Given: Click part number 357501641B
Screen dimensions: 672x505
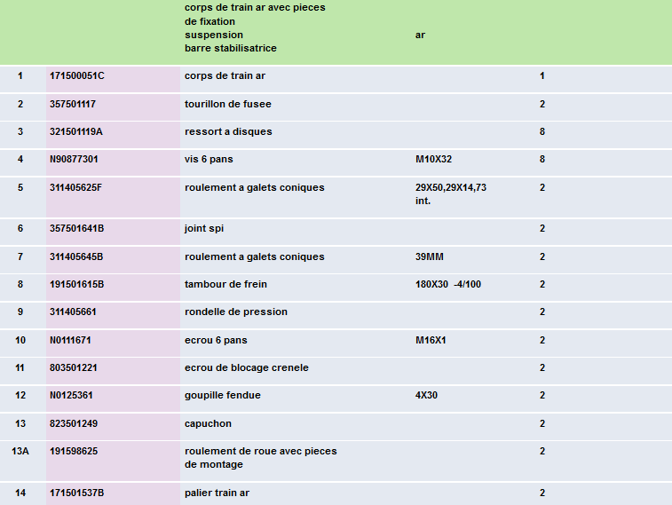Looking at the screenshot, I should point(77,229).
